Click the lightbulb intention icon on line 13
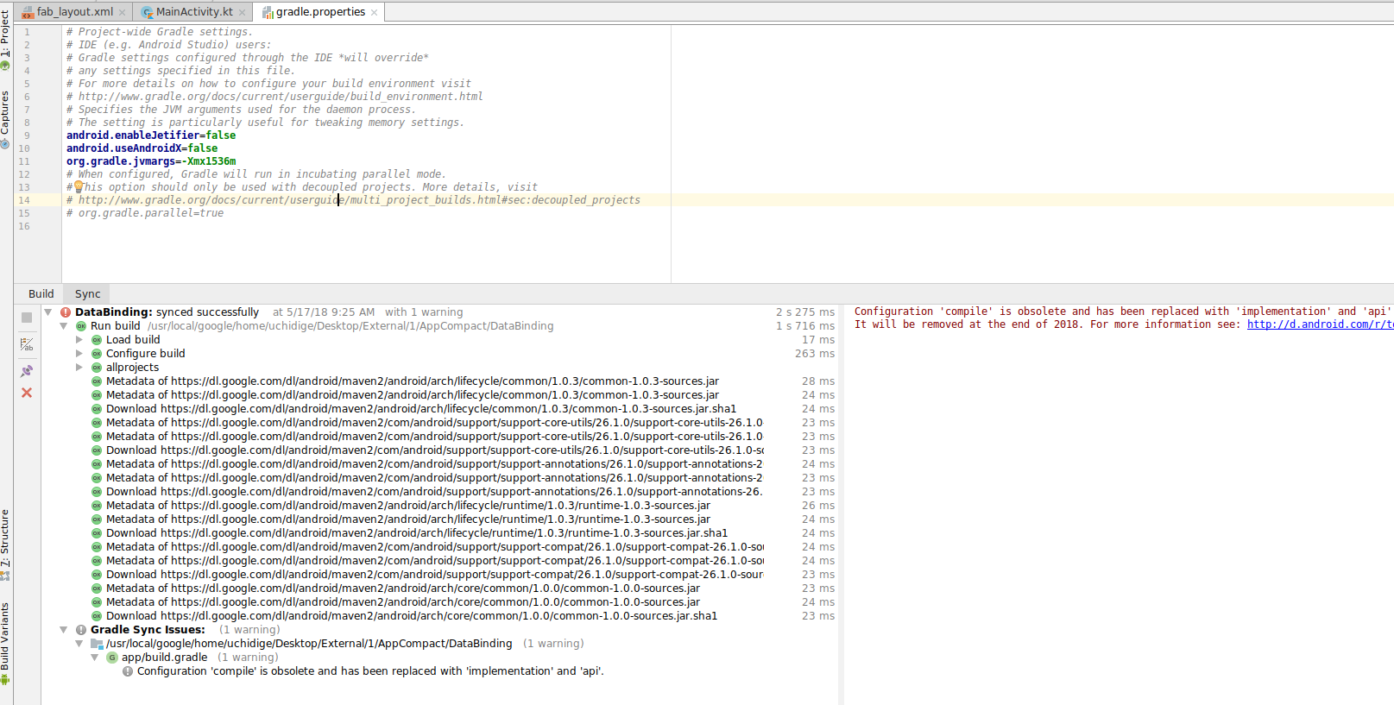 point(79,186)
